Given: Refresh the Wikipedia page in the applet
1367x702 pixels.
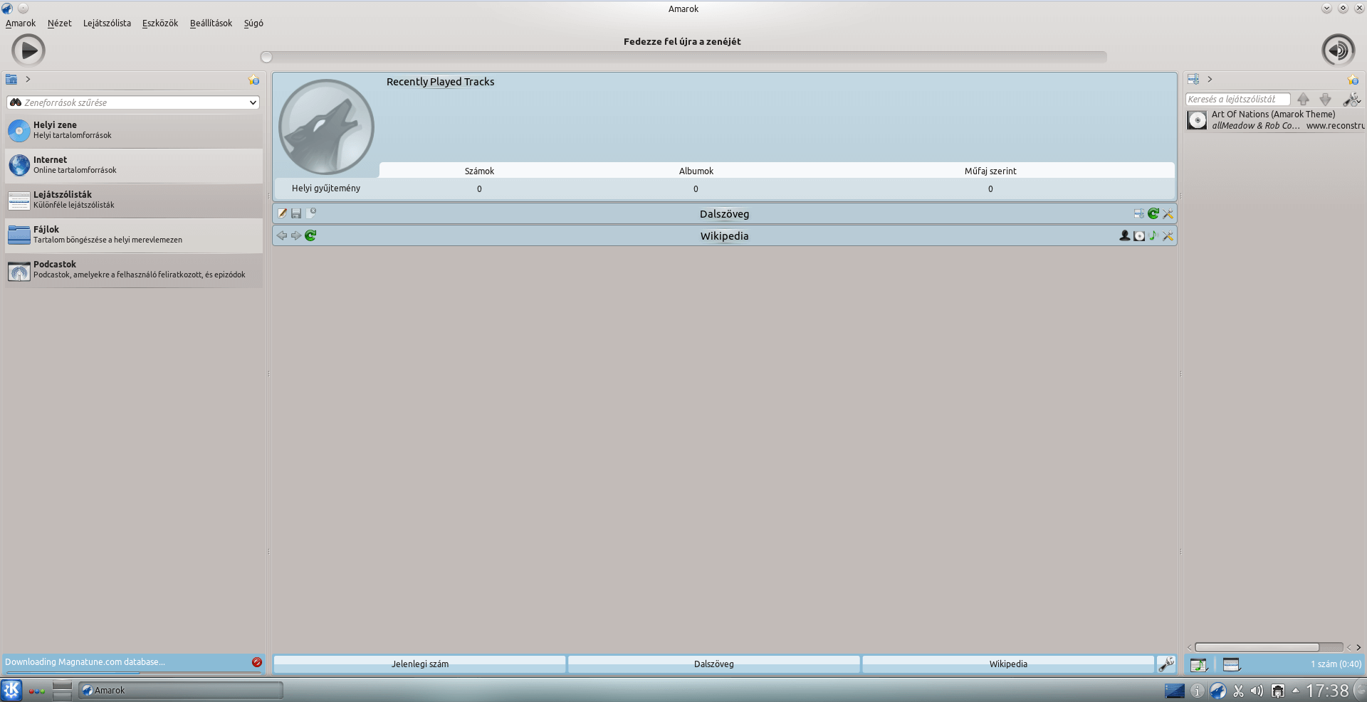Looking at the screenshot, I should [x=310, y=235].
